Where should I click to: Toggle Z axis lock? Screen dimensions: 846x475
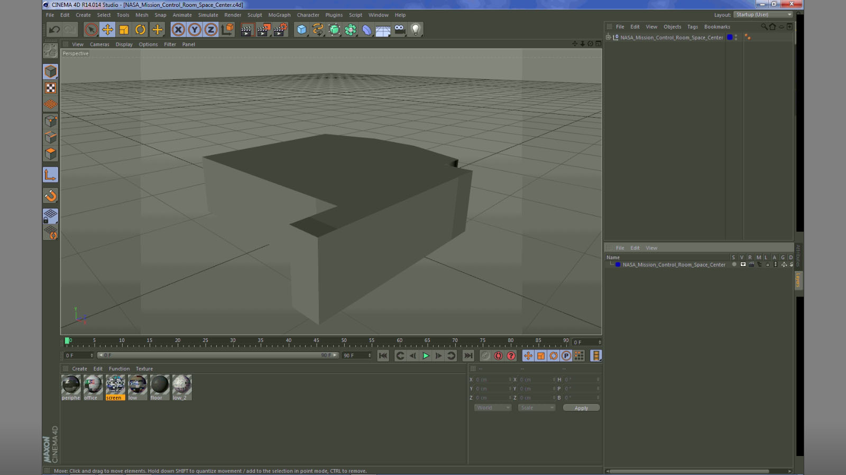coord(211,30)
